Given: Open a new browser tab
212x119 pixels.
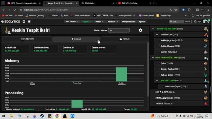Looking at the screenshot, I should click(x=156, y=3).
